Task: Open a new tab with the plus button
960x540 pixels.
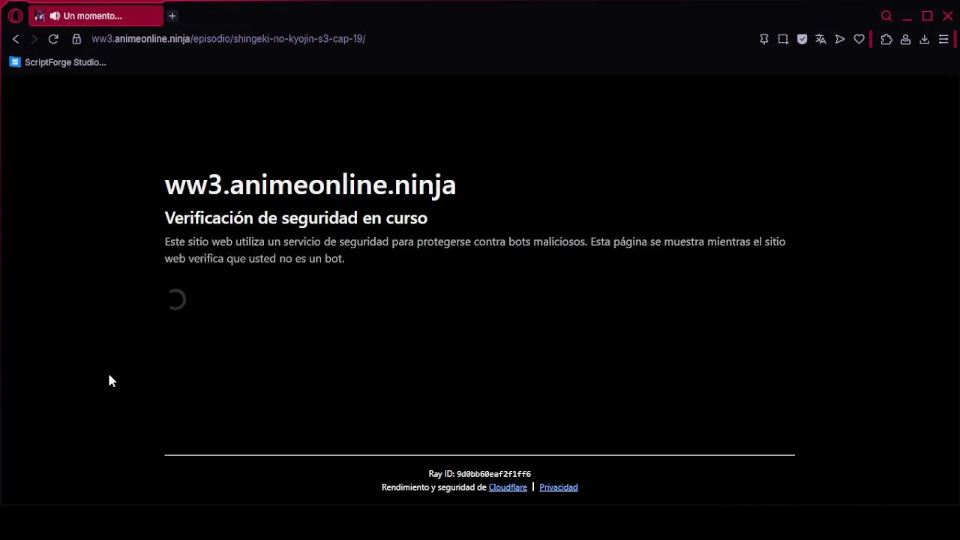Action: (x=172, y=16)
